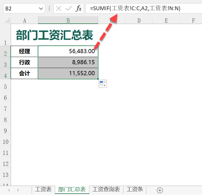Screen dimensions: 202x195
Task: Select row 7 header
Action: coord(5,107)
